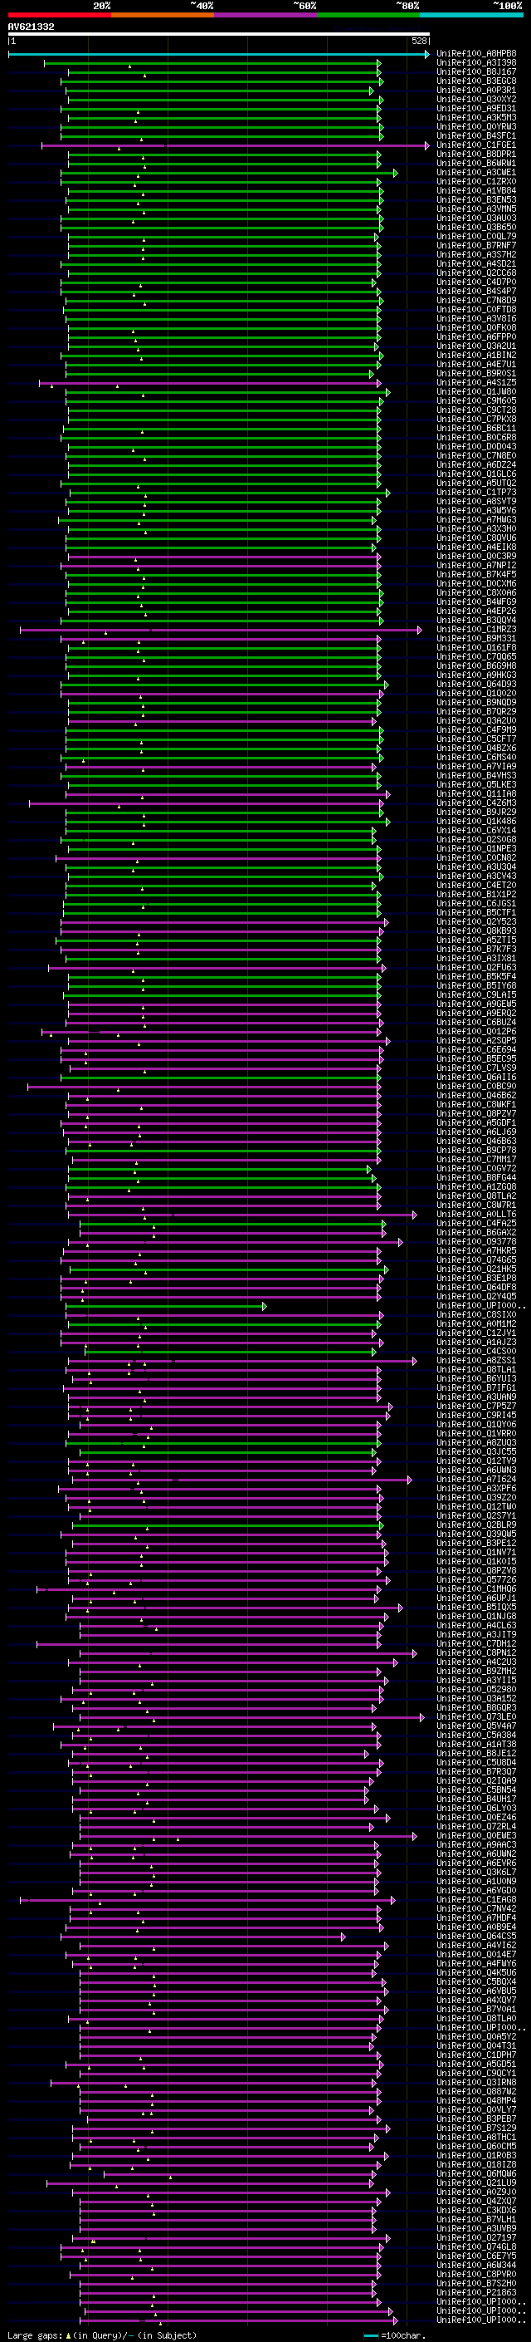
Task: Open hit UniRef100_C9QCY1
Action: 476,2073
